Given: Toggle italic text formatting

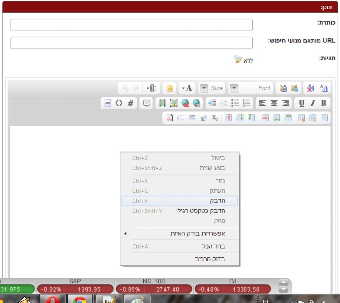Looking at the screenshot, I should [x=313, y=103].
